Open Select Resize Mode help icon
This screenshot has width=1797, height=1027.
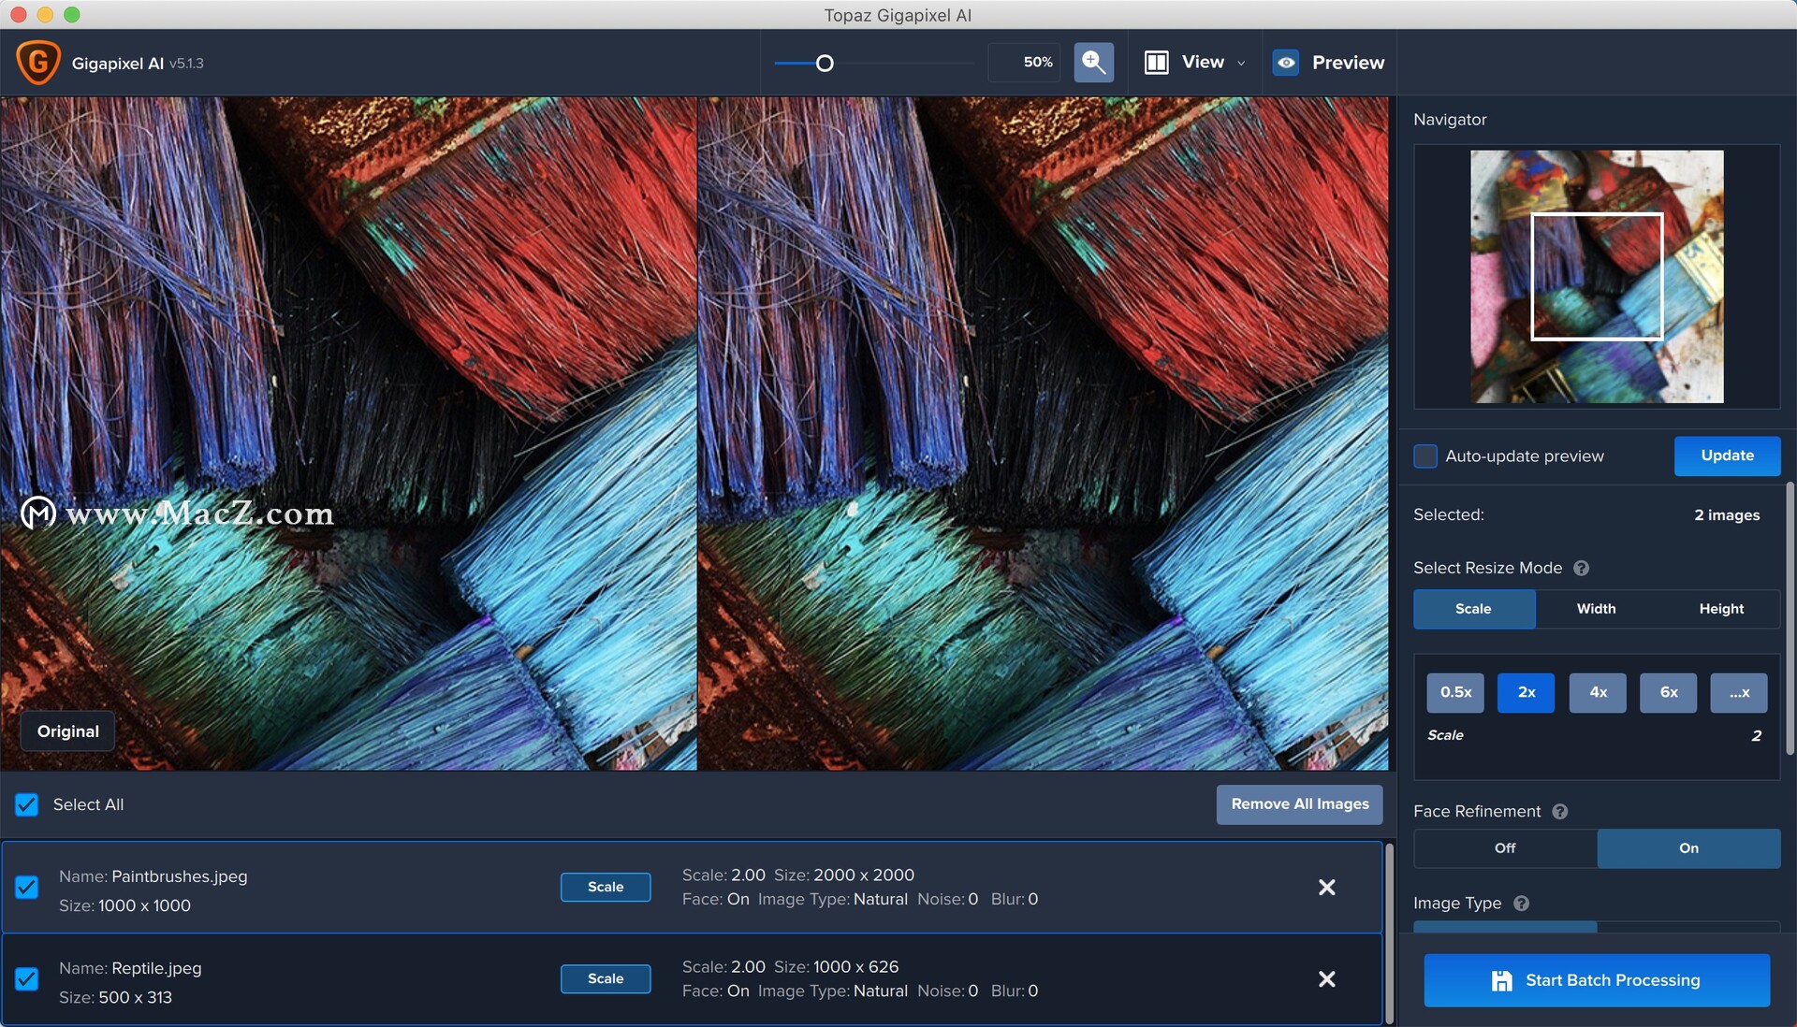1581,569
